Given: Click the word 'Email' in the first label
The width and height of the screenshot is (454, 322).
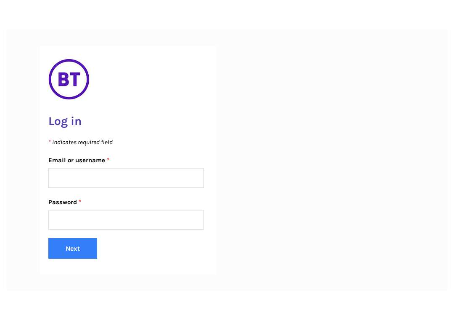Looking at the screenshot, I should point(57,160).
